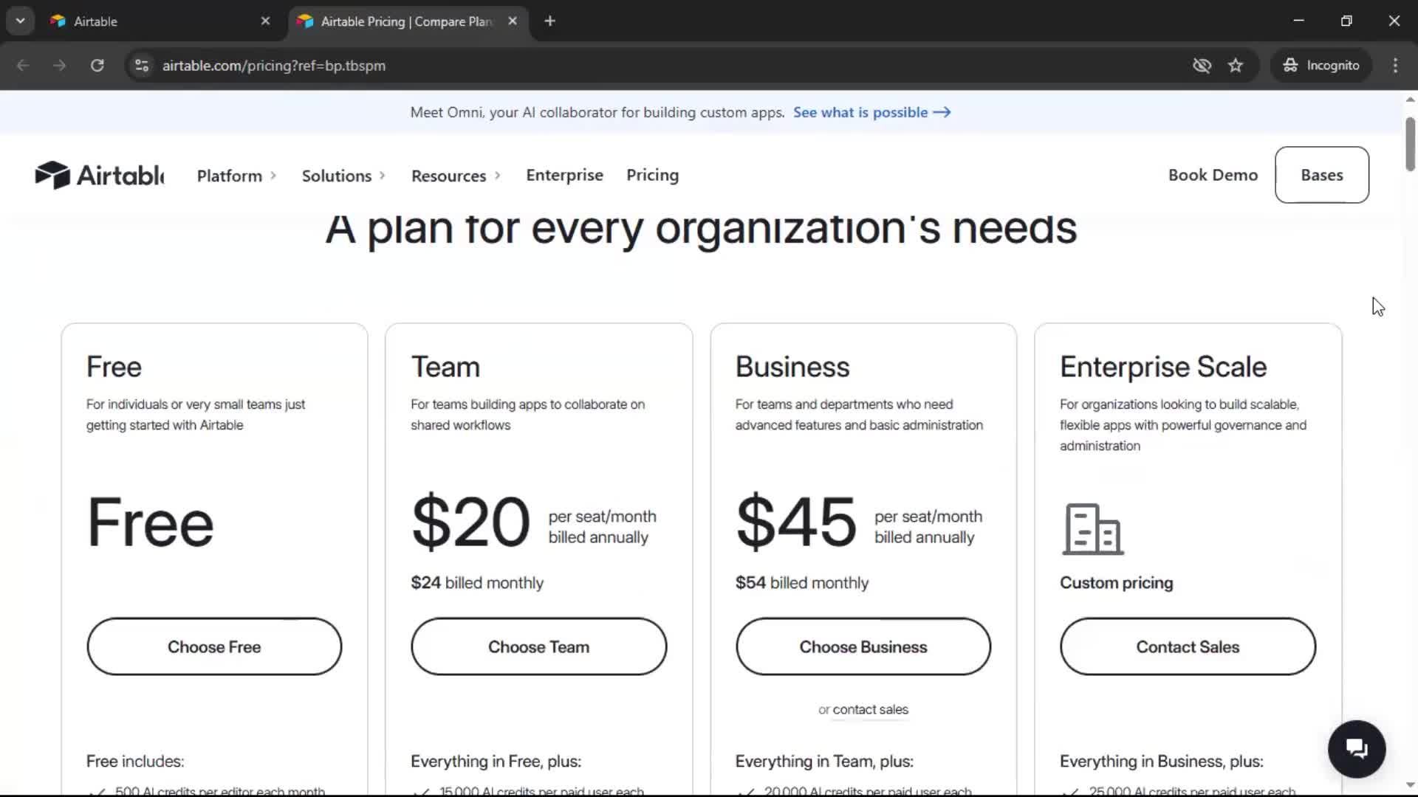
Task: Restore down the browser window
Action: pyautogui.click(x=1346, y=21)
